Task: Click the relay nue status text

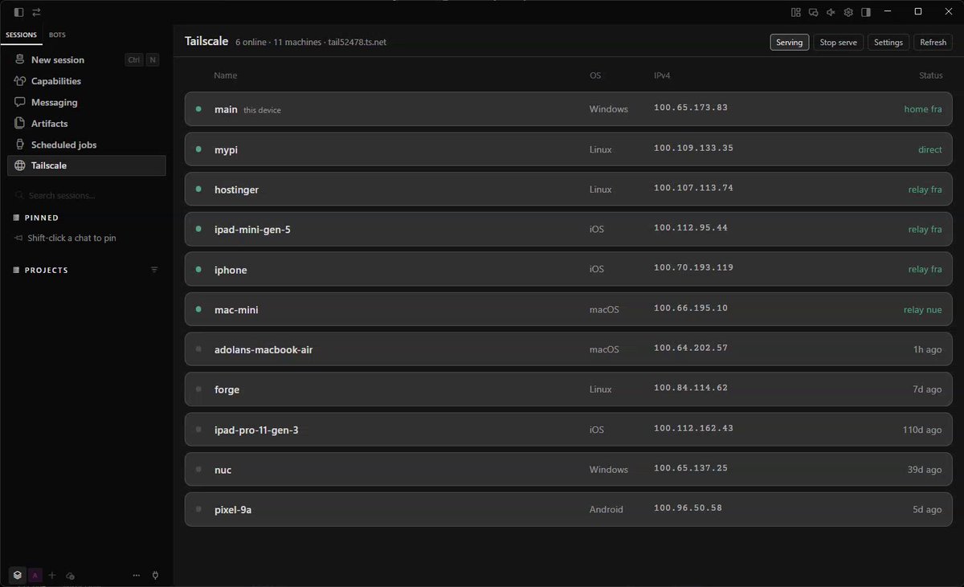Action: click(922, 310)
